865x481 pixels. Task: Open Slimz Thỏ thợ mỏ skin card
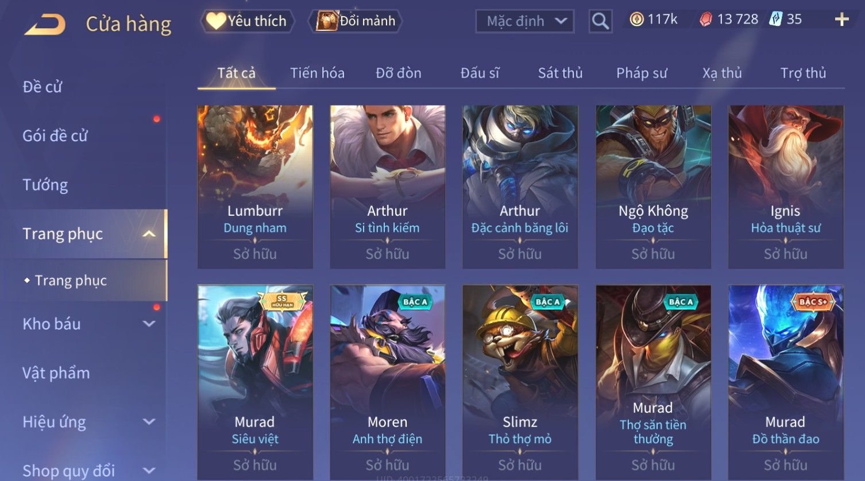pos(520,382)
